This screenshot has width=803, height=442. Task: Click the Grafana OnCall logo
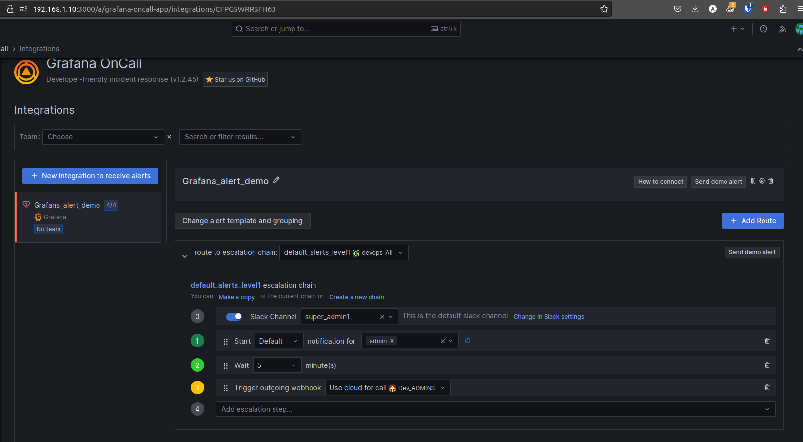pyautogui.click(x=26, y=72)
